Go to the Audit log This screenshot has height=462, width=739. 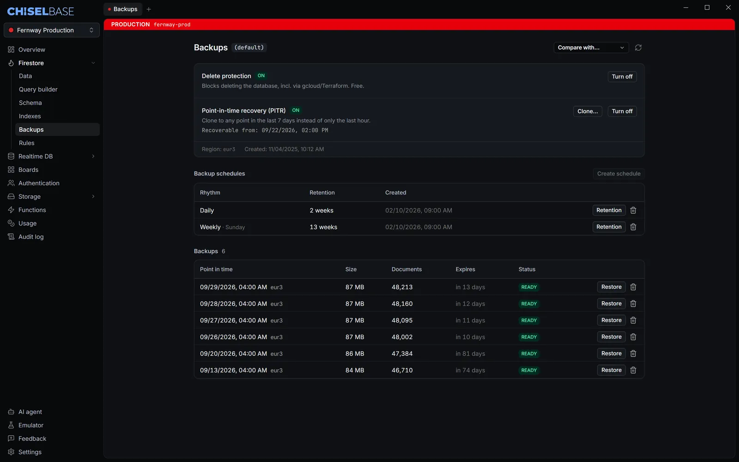coord(52,237)
